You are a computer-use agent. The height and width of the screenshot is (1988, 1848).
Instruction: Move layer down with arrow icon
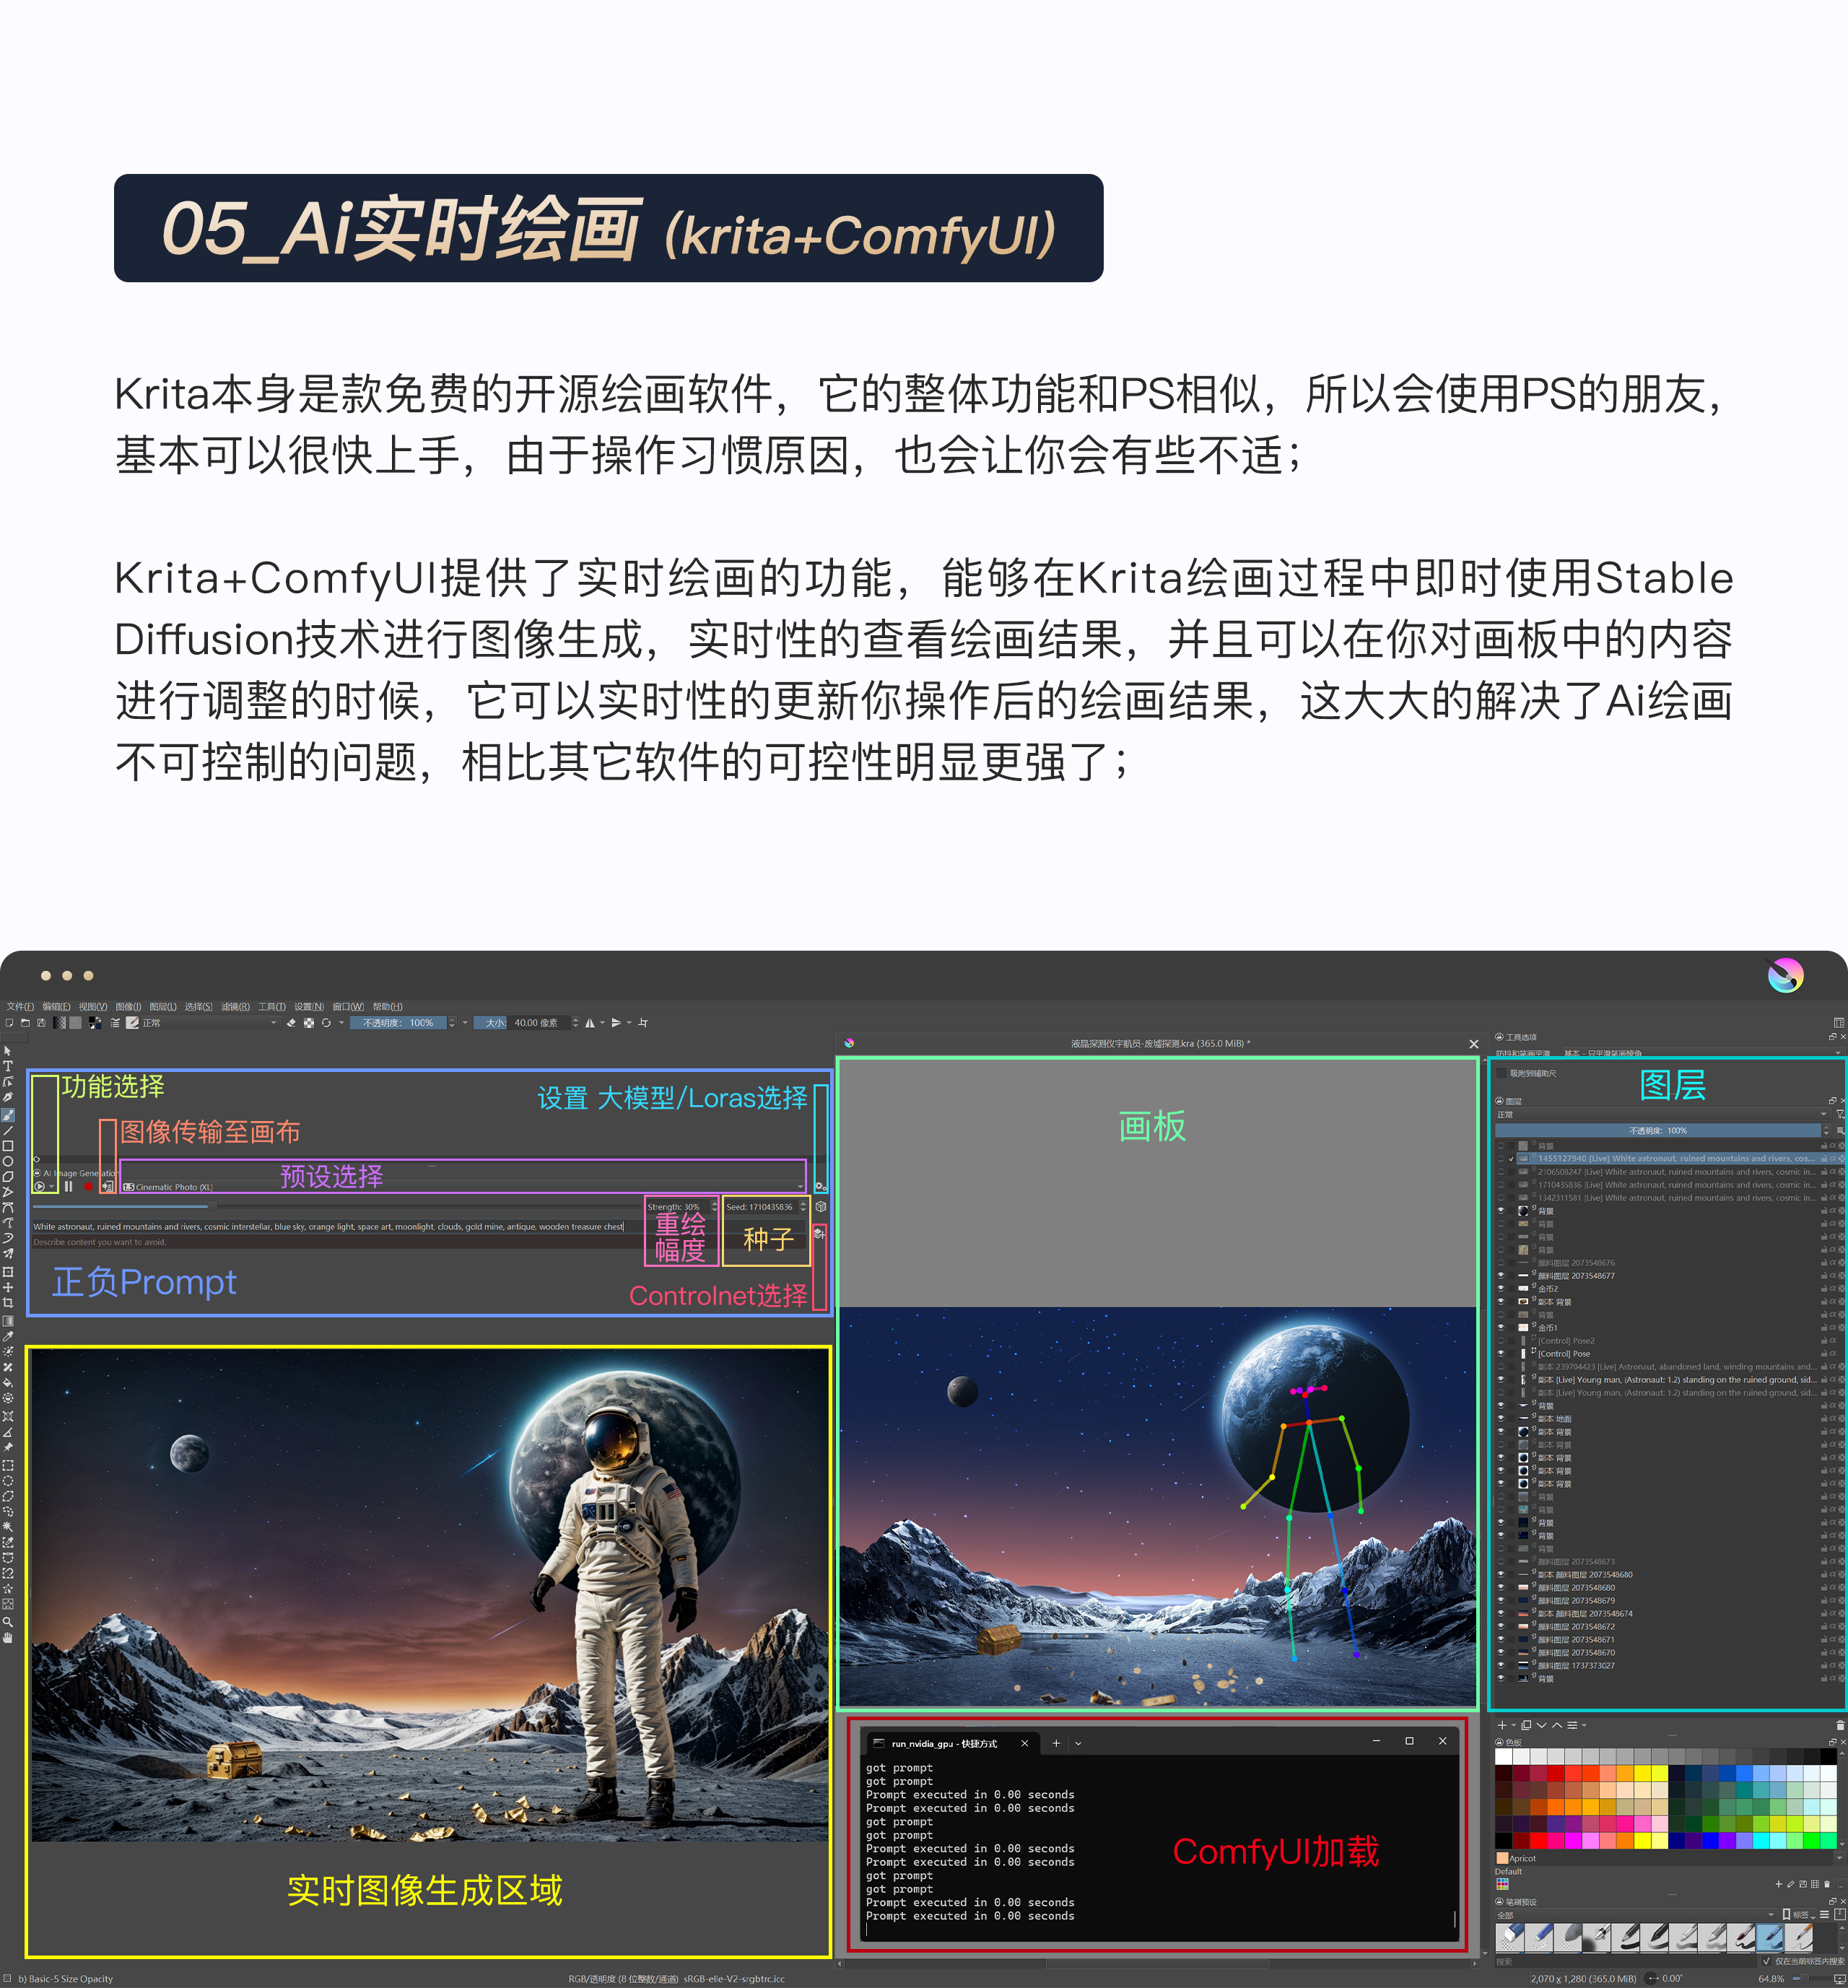[x=1541, y=1725]
